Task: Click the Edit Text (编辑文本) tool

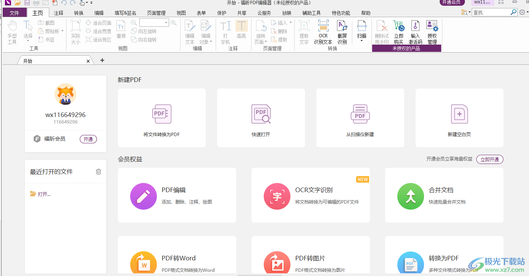Action: [190, 32]
